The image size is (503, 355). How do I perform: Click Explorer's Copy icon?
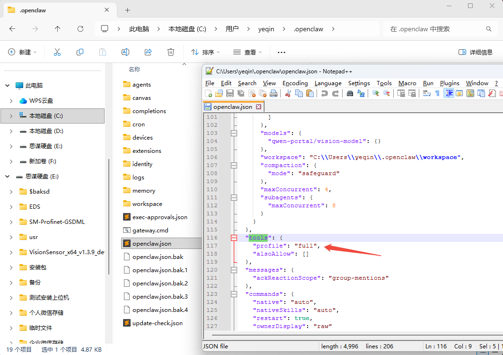pos(80,52)
